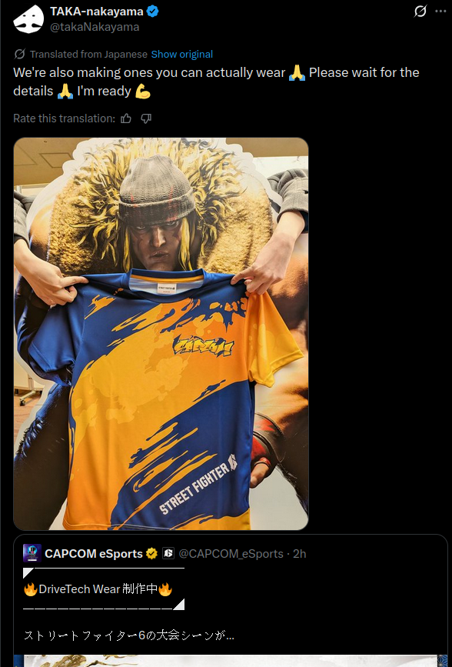Rate the translation with thumbs down
Image resolution: width=452 pixels, height=667 pixels.
(x=146, y=118)
